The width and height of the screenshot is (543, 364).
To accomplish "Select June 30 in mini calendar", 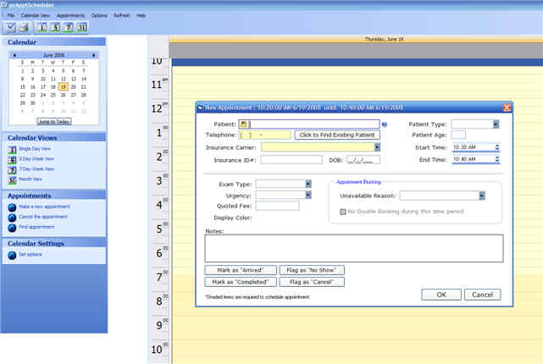I will pos(32,103).
